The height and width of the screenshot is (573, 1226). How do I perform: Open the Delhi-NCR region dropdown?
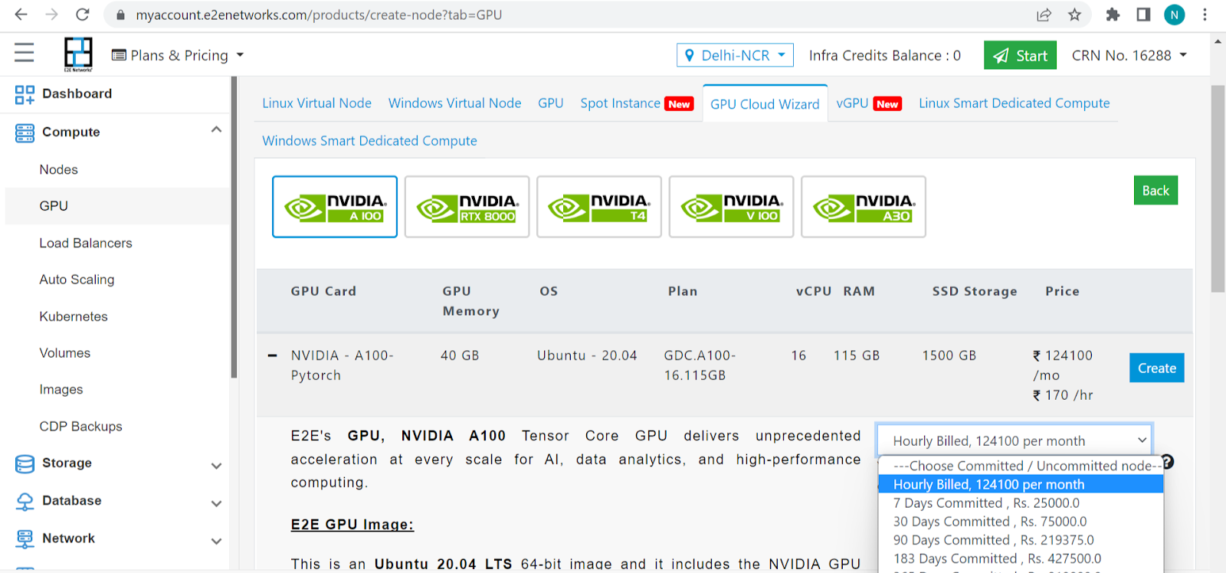(735, 55)
